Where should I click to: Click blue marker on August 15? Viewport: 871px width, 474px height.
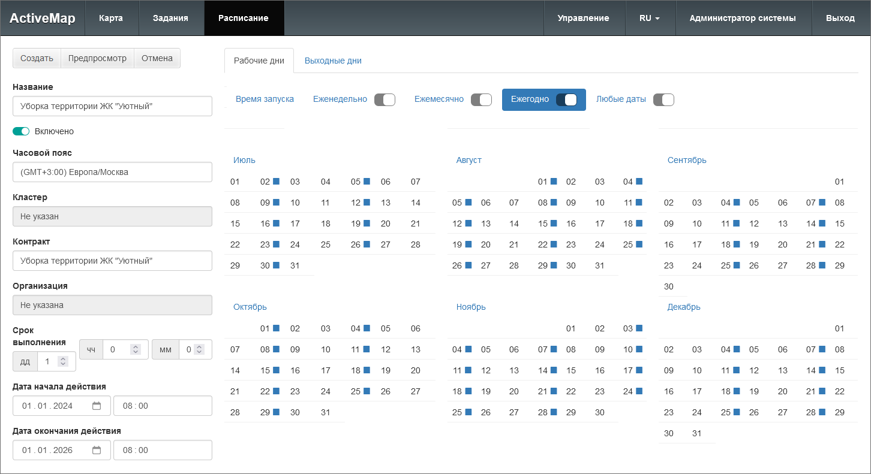(x=554, y=223)
